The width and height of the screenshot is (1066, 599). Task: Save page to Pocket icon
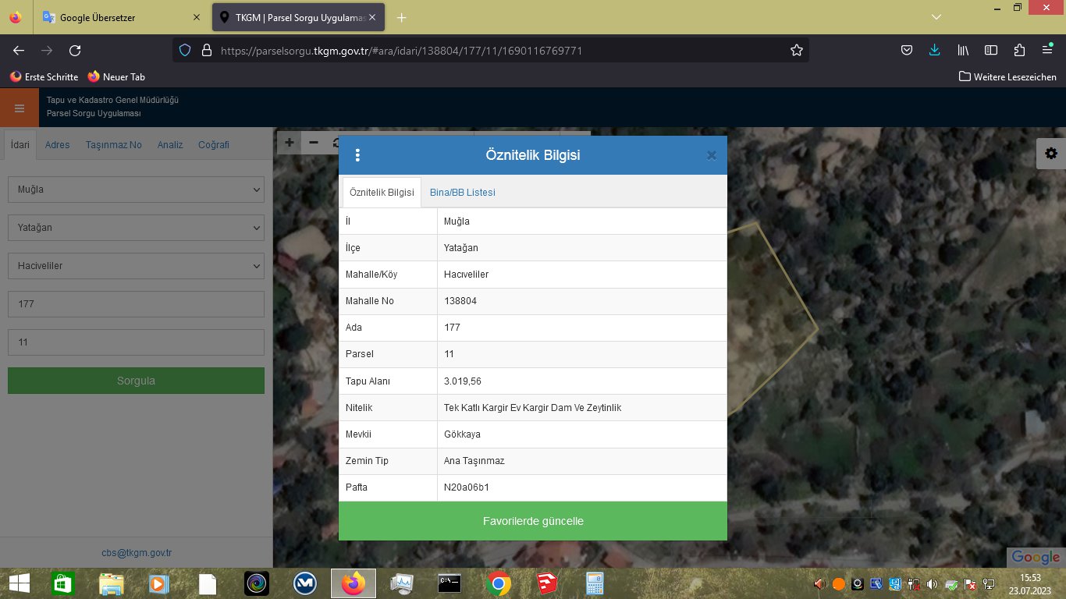tap(907, 50)
